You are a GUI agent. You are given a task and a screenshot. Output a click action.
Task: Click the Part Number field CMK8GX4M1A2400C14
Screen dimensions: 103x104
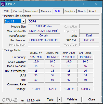(44, 40)
